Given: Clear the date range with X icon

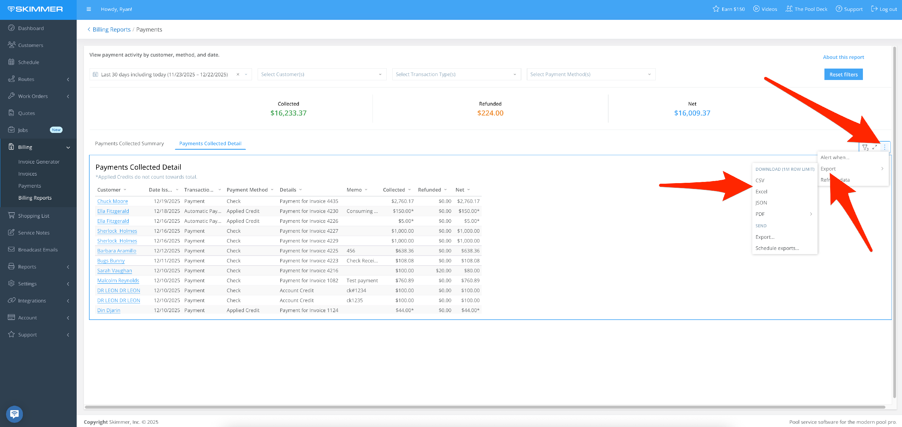Looking at the screenshot, I should [238, 74].
